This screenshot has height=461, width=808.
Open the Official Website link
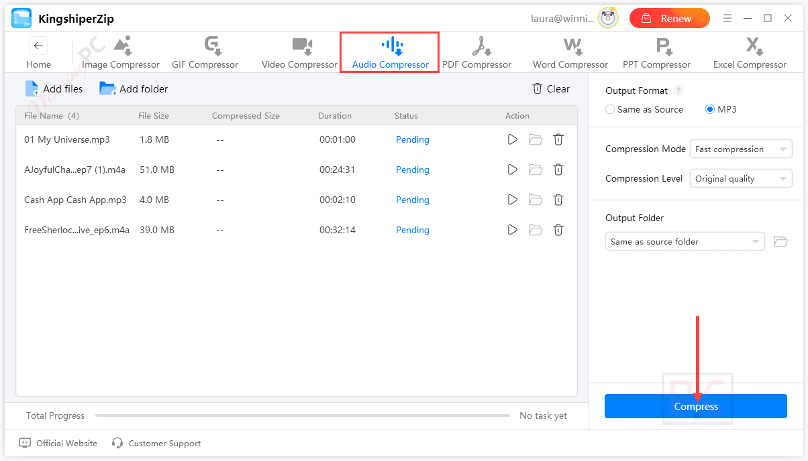[58, 443]
